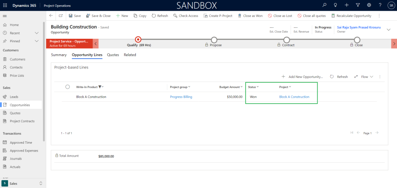Go back using the left arrow
397x188 pixels.
[x=51, y=16]
